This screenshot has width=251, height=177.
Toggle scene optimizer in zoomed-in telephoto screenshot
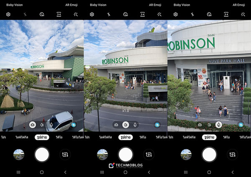click(241, 125)
